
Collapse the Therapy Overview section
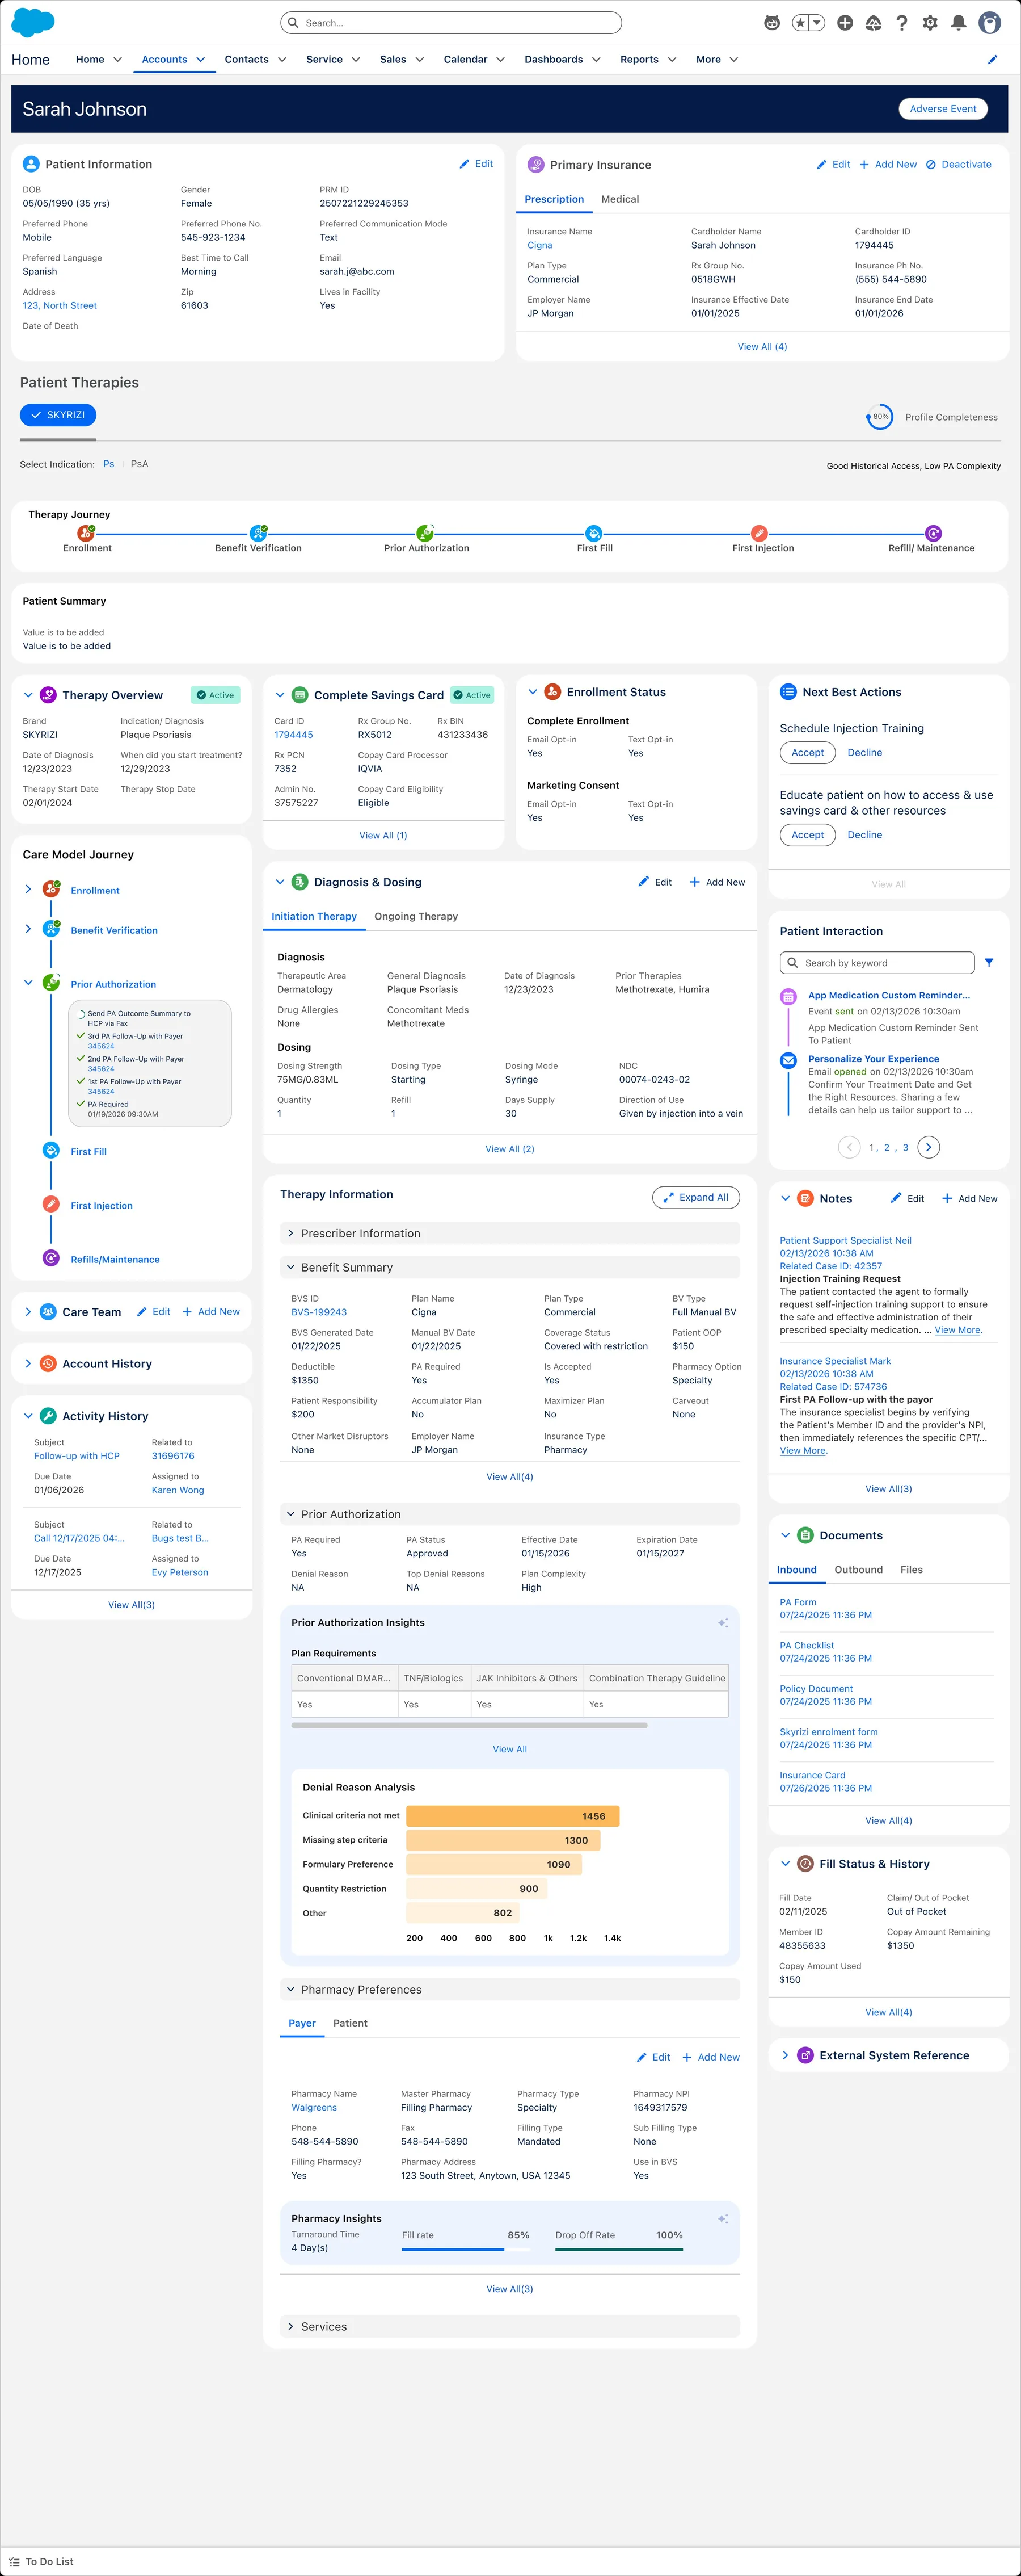tap(28, 695)
